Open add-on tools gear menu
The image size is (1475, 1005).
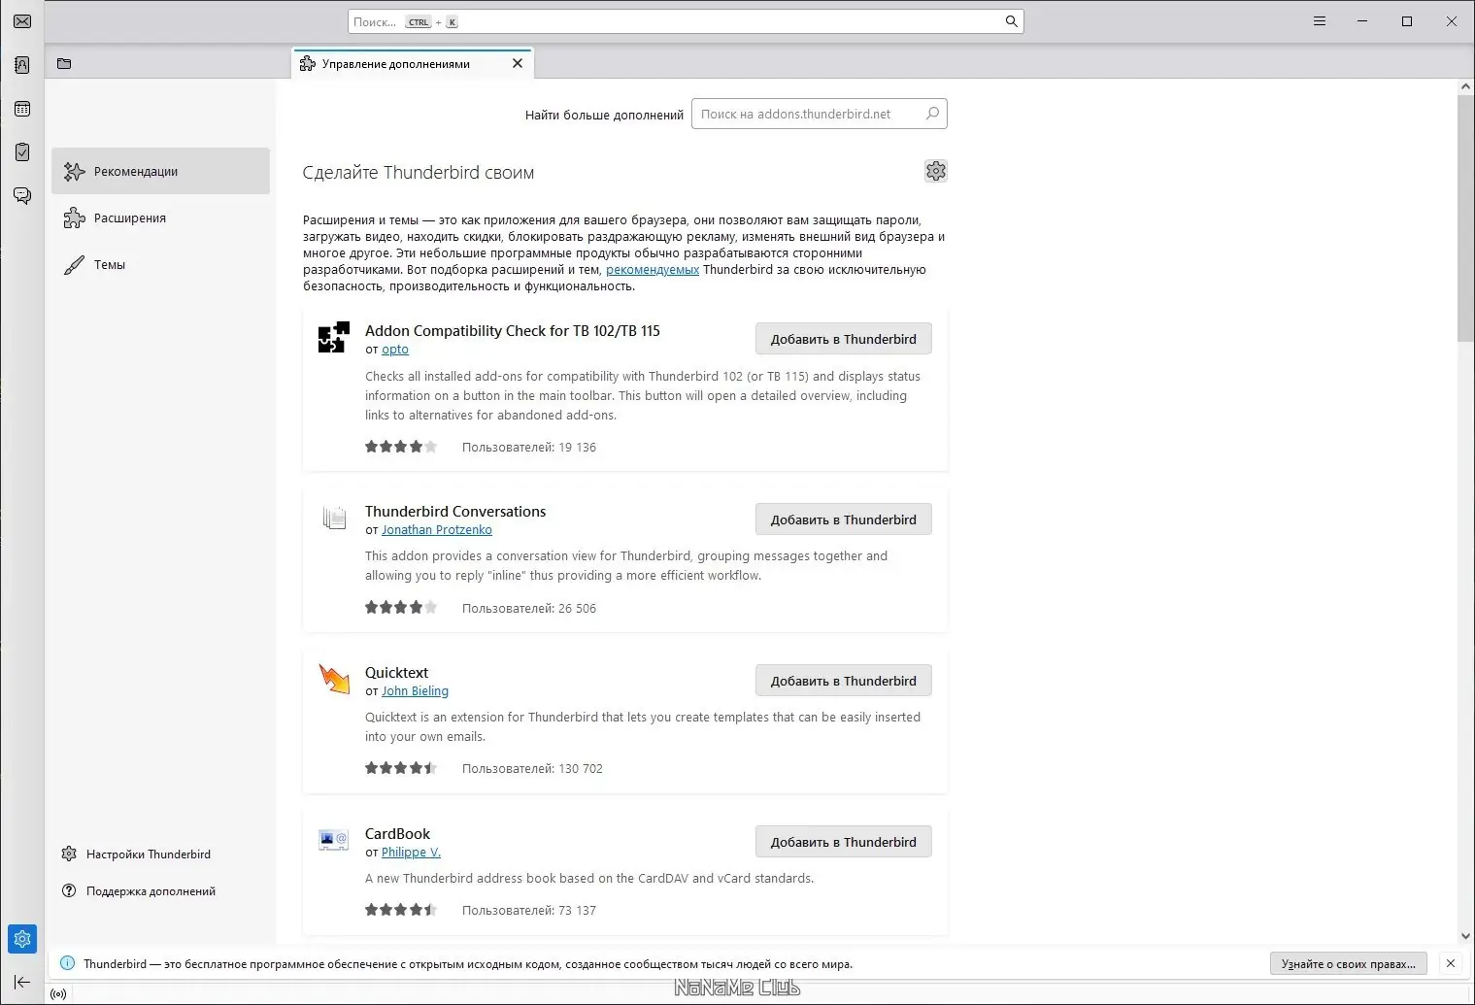pyautogui.click(x=936, y=171)
